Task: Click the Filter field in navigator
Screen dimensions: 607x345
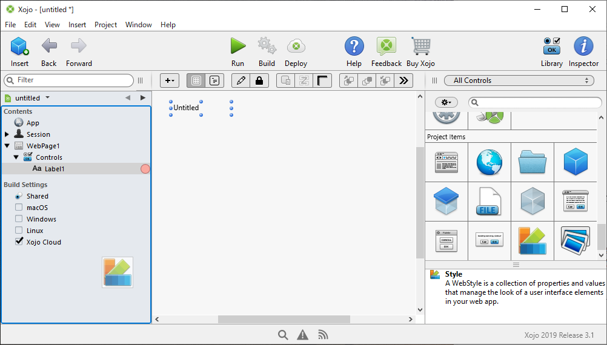Action: click(x=69, y=80)
